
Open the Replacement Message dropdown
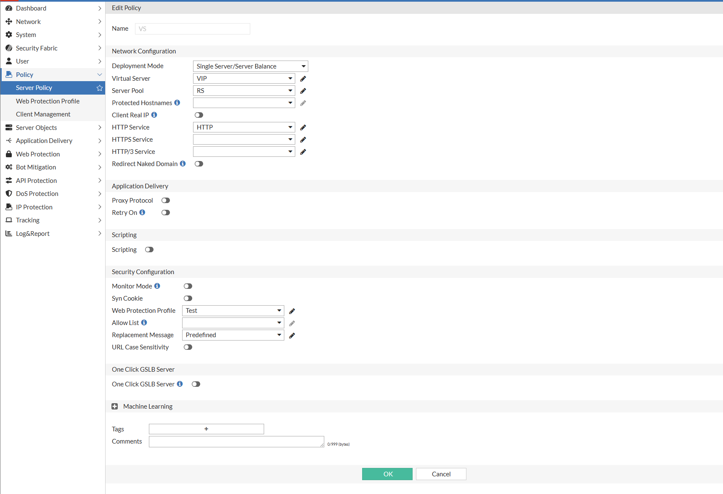coord(233,335)
